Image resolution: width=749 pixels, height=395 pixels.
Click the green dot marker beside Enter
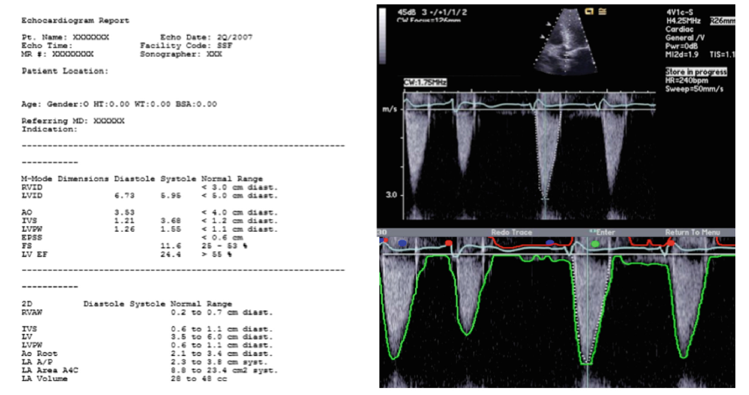(x=596, y=244)
